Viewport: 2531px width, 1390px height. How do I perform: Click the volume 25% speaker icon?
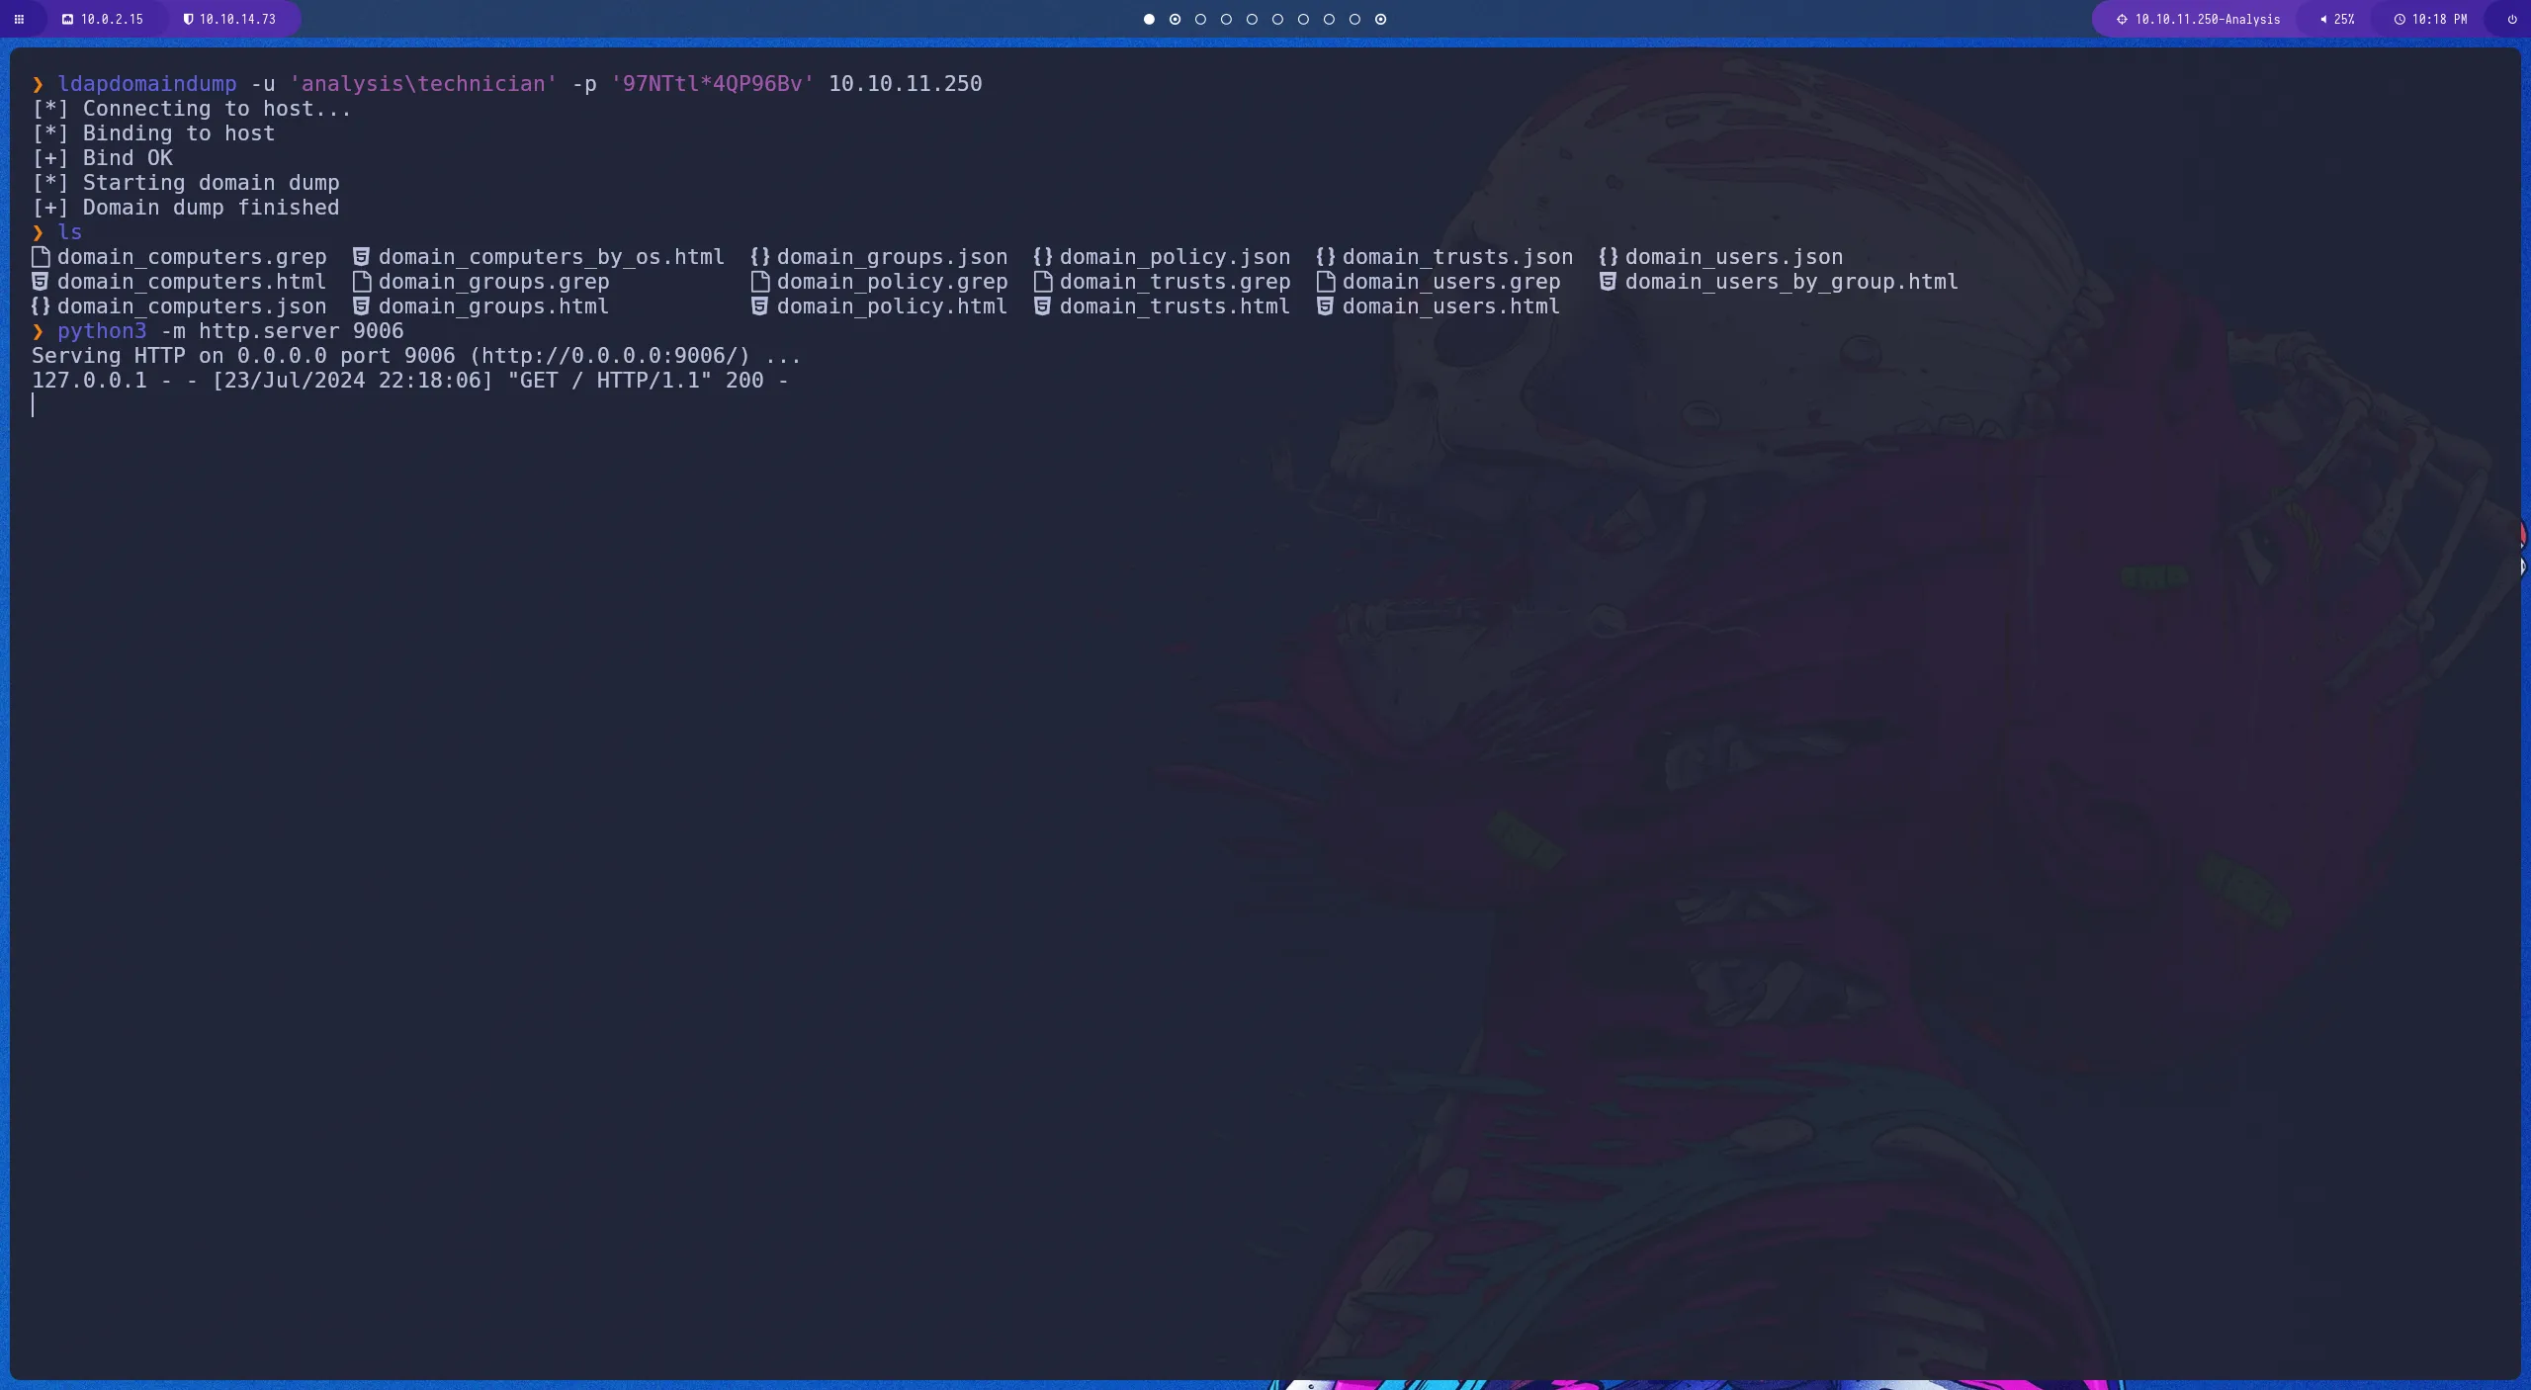(2323, 19)
